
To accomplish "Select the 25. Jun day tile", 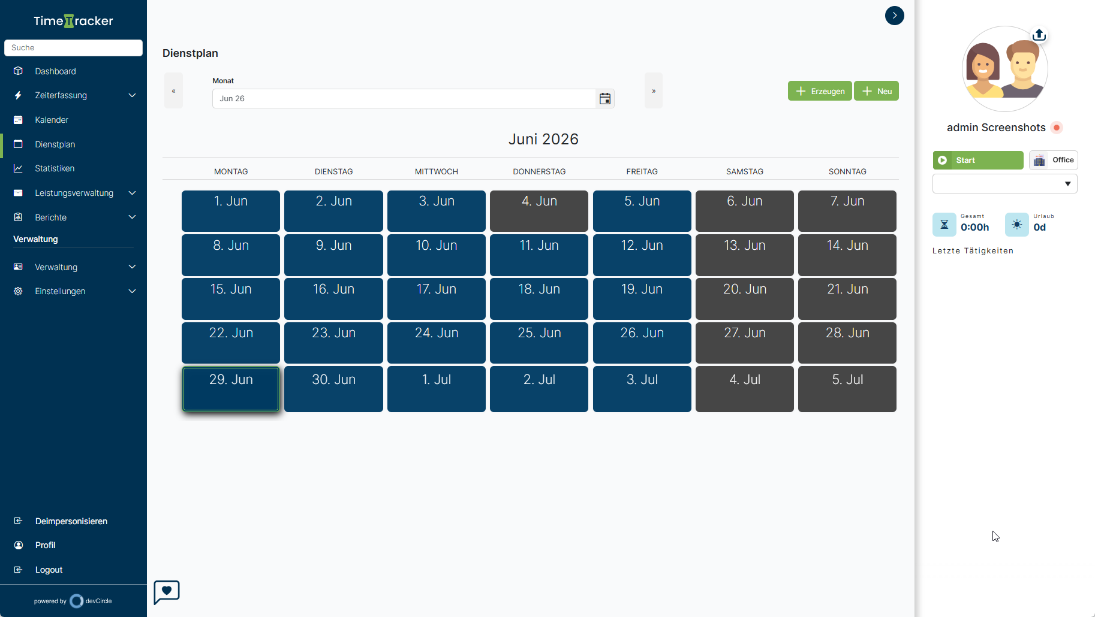I will pos(539,343).
